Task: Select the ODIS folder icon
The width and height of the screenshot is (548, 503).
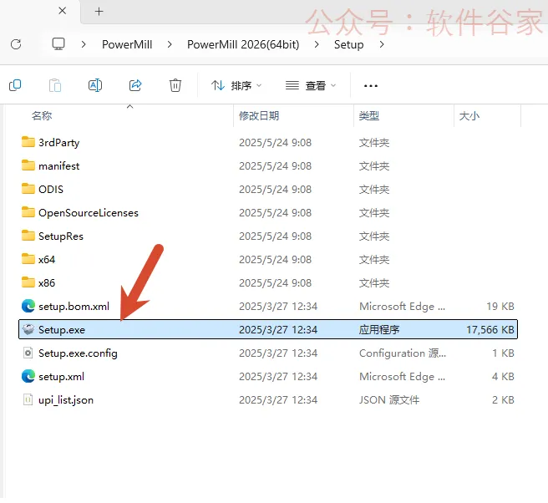Action: pos(28,189)
